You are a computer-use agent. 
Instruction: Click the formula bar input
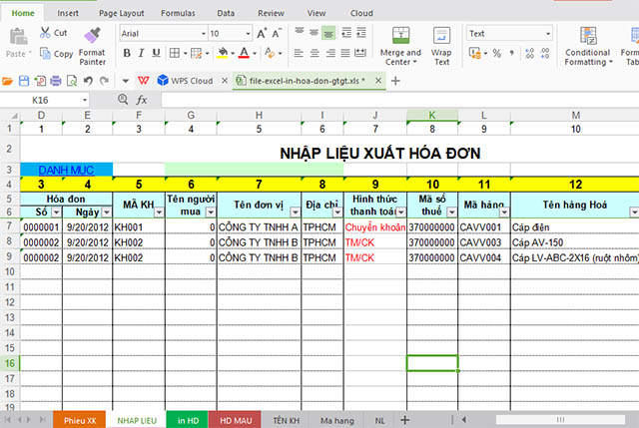tap(399, 100)
